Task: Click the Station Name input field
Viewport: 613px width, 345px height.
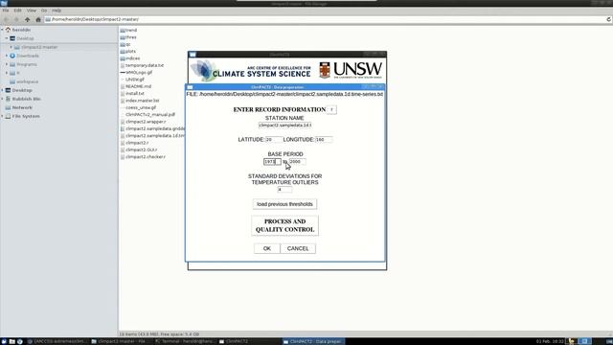Action: click(285, 126)
